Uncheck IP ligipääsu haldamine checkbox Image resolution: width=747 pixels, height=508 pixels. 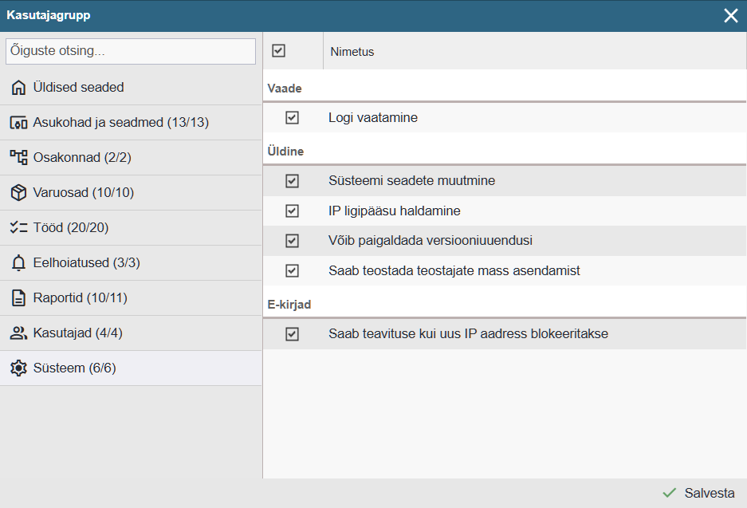coord(292,211)
